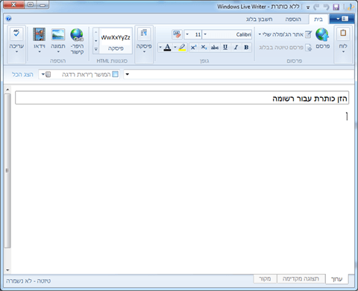This screenshot has width=358, height=291.
Task: Toggle Strikethrough formatting
Action: point(215,47)
